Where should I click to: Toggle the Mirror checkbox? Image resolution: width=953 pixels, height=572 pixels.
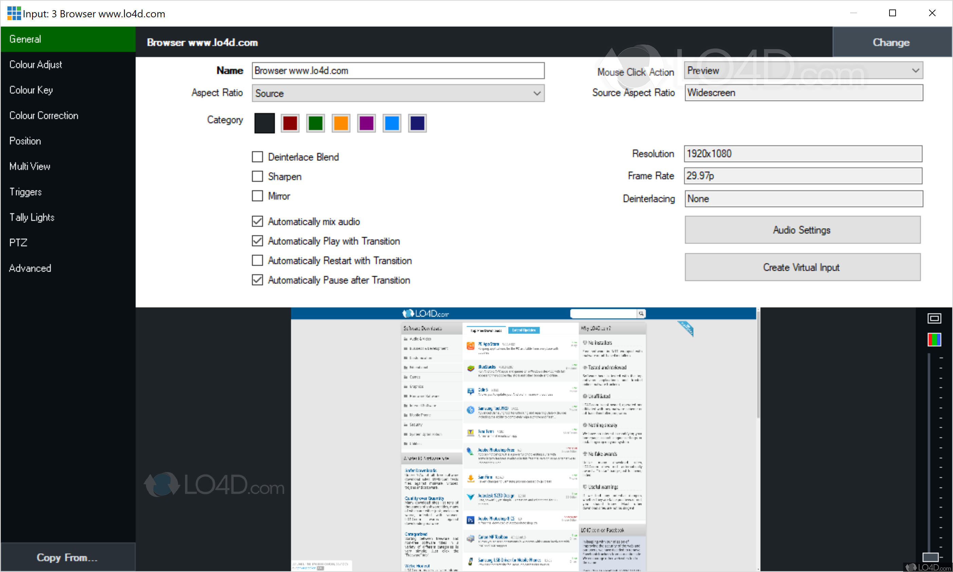coord(257,196)
